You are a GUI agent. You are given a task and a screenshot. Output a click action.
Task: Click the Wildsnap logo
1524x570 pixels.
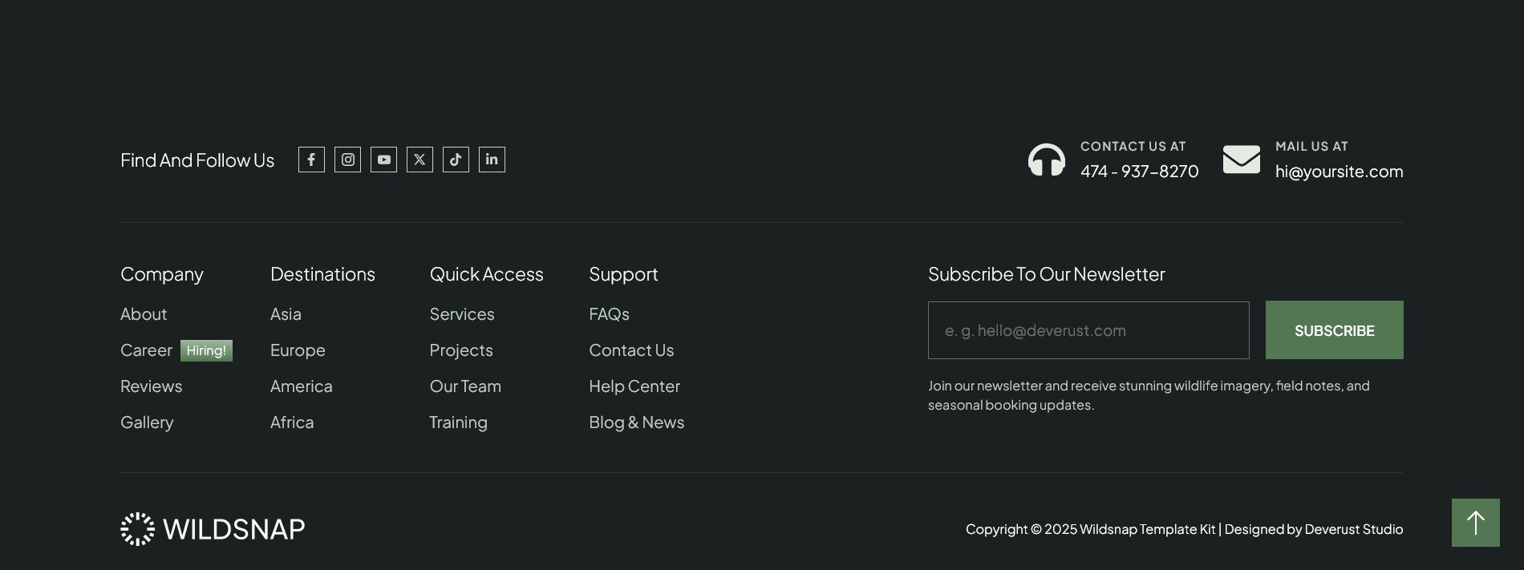tap(213, 529)
